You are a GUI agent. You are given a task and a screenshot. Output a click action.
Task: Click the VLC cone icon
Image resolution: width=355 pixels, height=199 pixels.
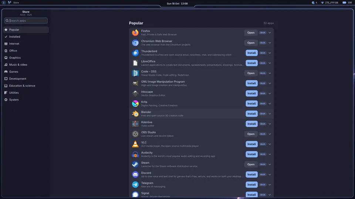(x=135, y=144)
